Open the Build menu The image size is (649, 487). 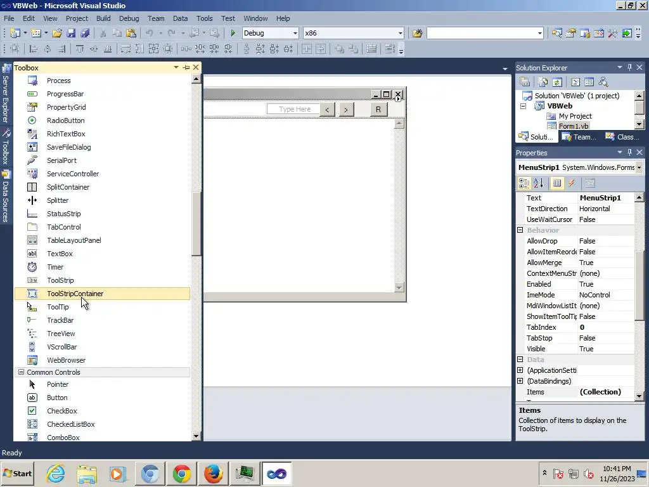pyautogui.click(x=103, y=18)
